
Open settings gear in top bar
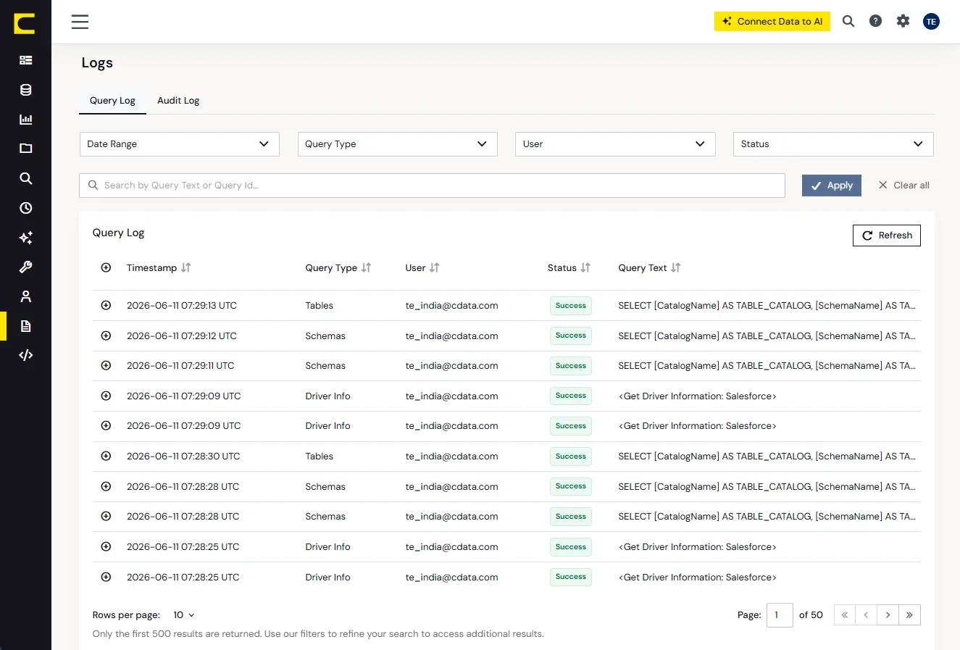(x=903, y=21)
